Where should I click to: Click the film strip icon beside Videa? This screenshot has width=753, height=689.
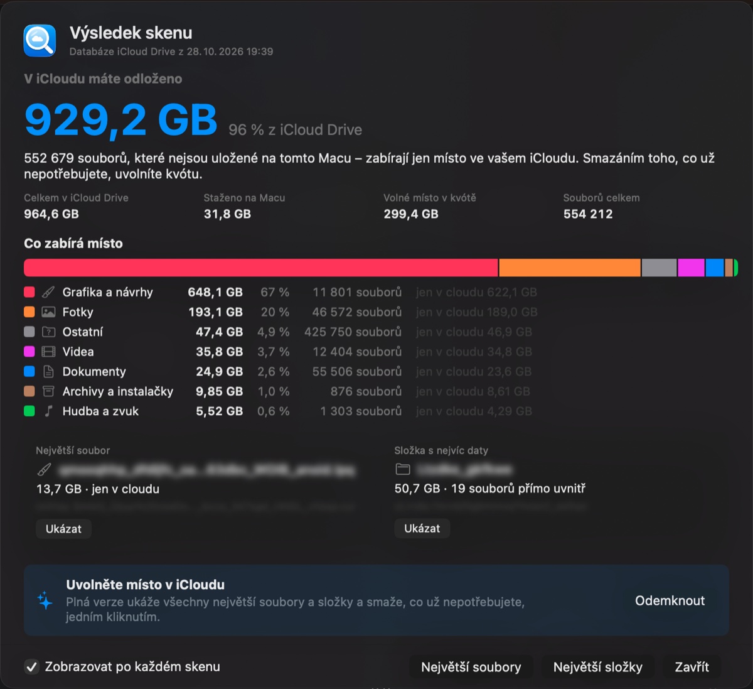pyautogui.click(x=48, y=352)
